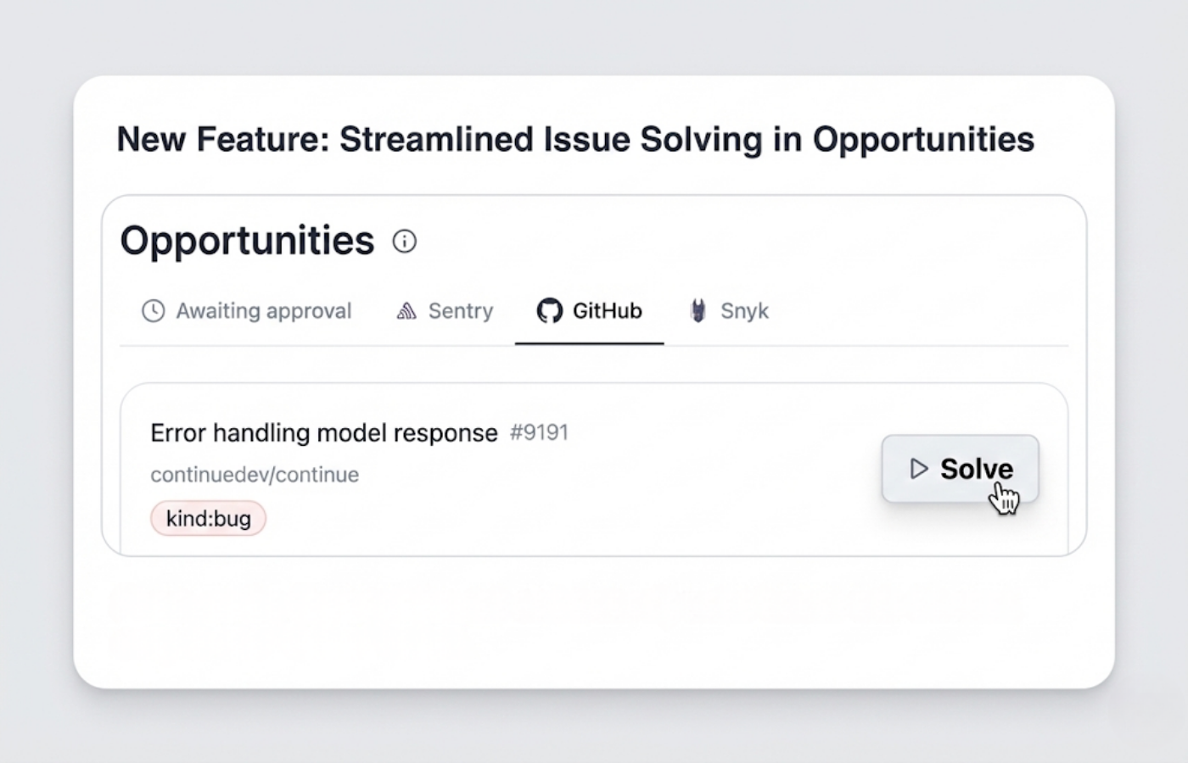Open the issue titled Error handling model response
Viewport: 1188px width, 763px height.
click(323, 433)
